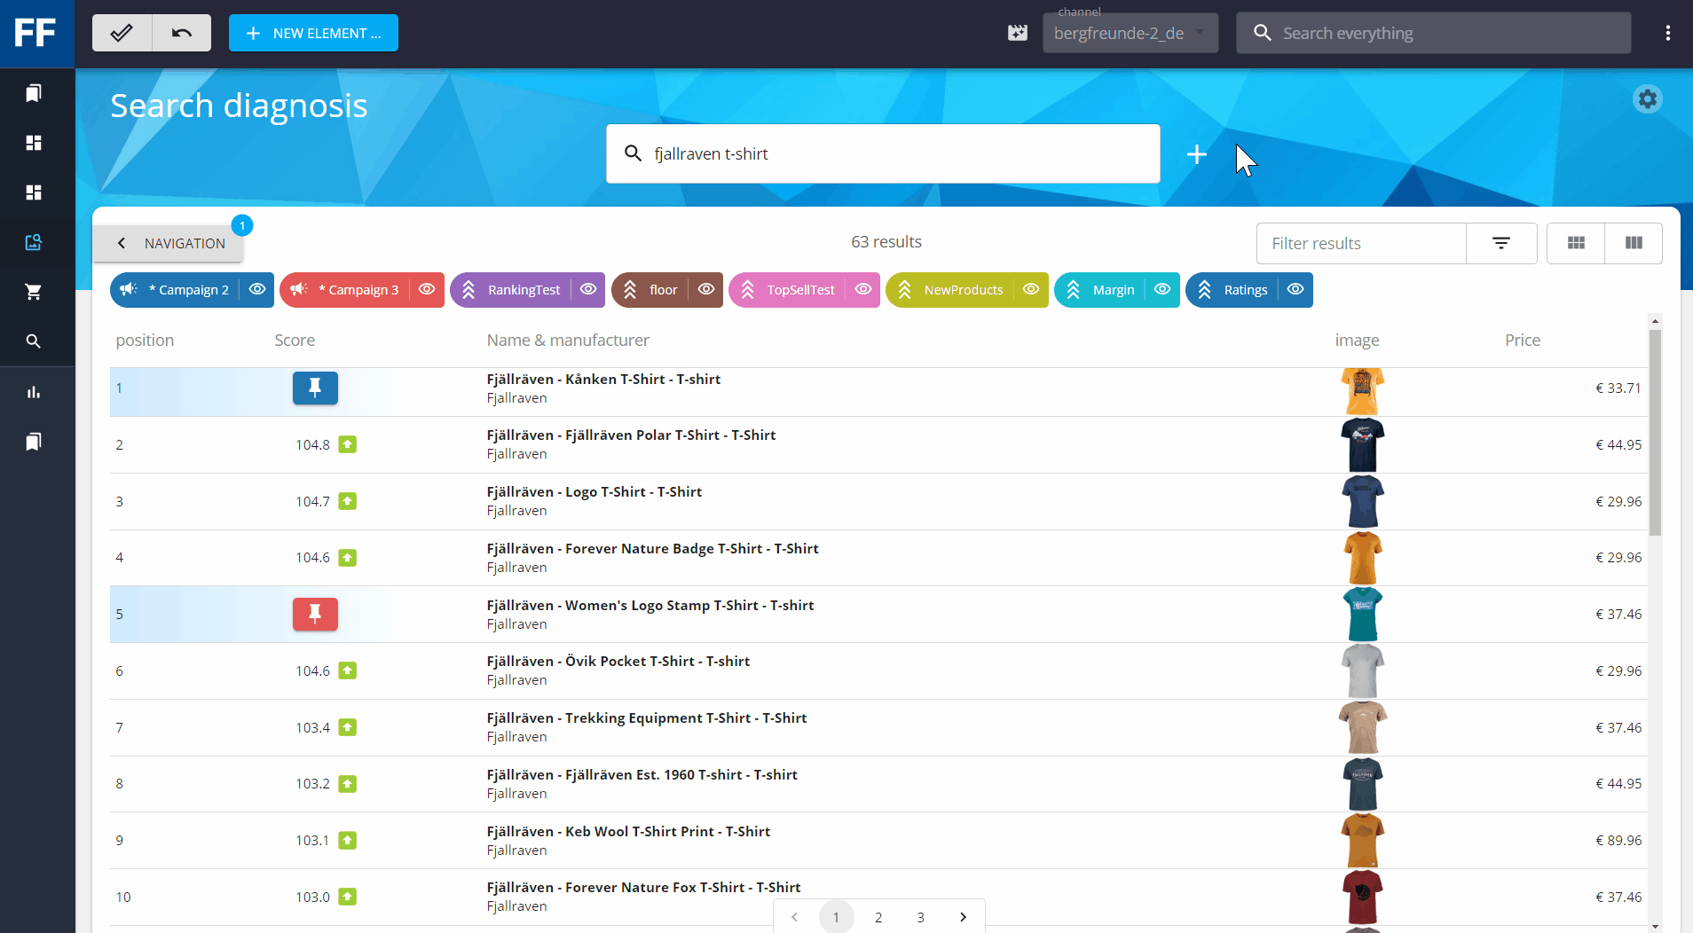Toggle the eye icon for Ratings

tap(1295, 290)
